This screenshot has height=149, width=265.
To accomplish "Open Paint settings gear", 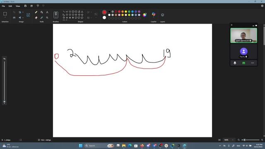I will [262, 6].
